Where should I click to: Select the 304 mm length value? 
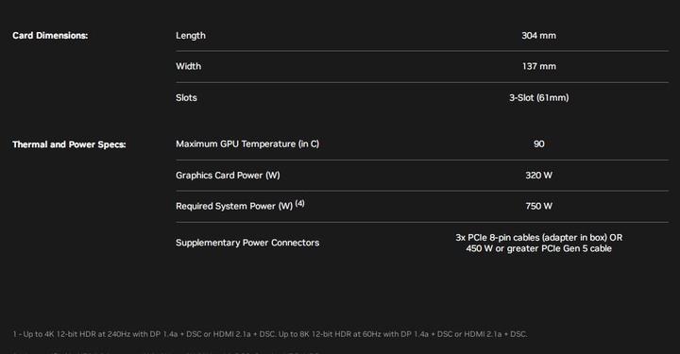tap(538, 36)
